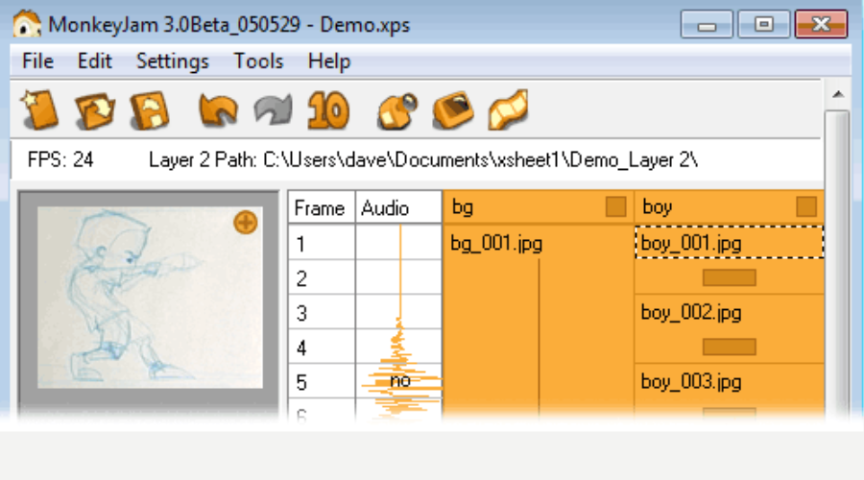Open the Edit menu
864x480 pixels.
tap(94, 61)
